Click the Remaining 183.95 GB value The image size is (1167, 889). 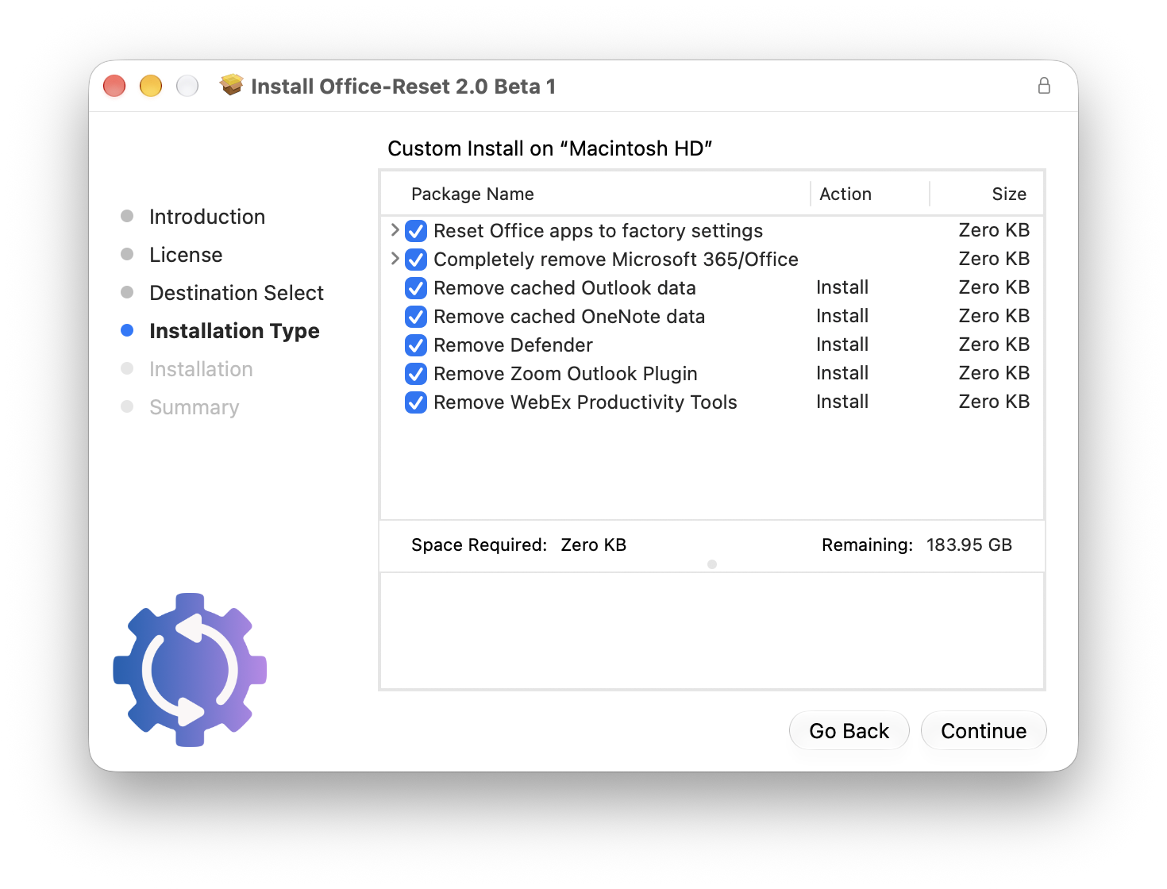969,545
